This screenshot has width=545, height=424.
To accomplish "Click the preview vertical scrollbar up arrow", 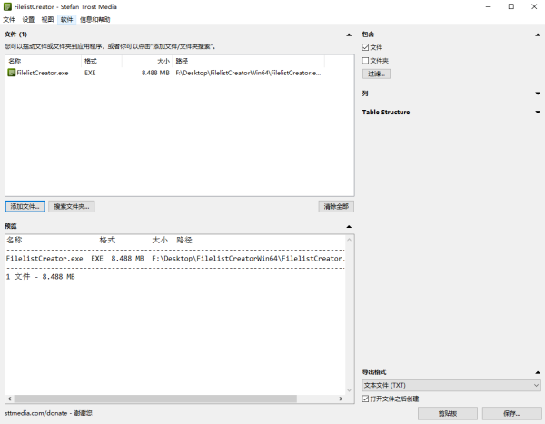I will point(350,240).
